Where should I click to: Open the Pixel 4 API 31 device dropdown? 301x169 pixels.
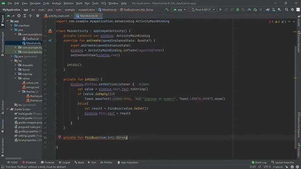[203, 9]
